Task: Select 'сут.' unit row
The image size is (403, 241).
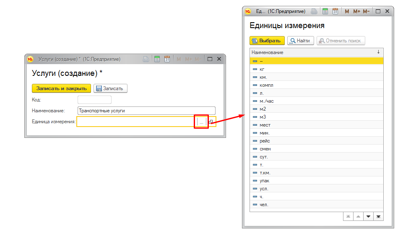Action: 316,157
